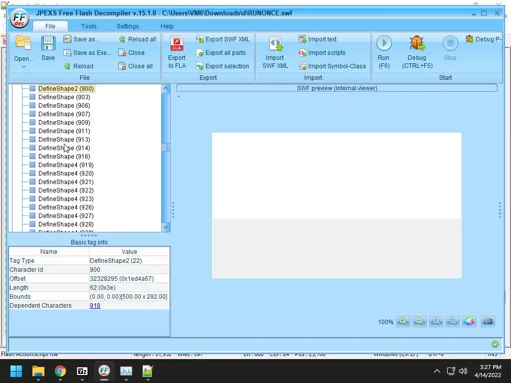Click the Offset value 32328295 (0x1ed4a67)
The image size is (511, 383).
[x=122, y=279]
